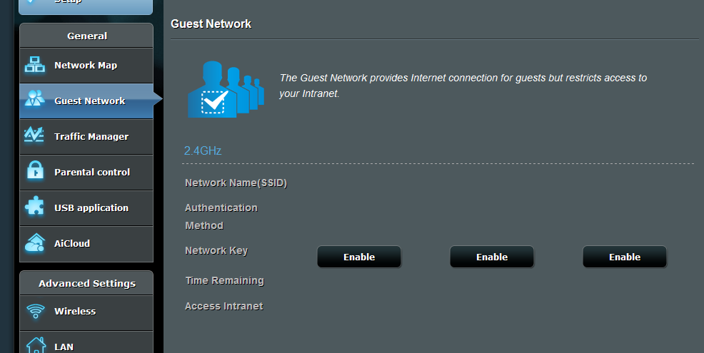Click the LAN house icon
704x353 pixels.
[36, 345]
